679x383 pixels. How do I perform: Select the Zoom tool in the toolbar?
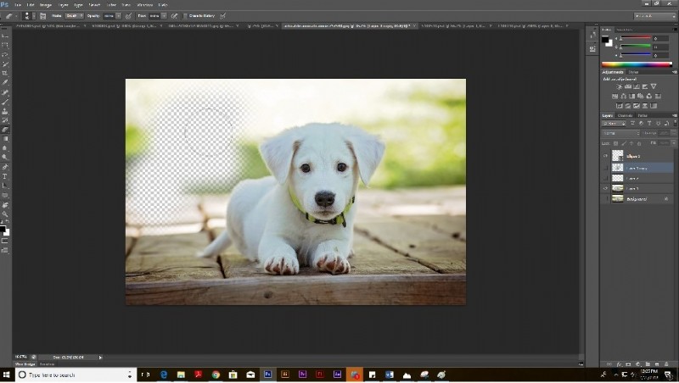tap(5, 214)
